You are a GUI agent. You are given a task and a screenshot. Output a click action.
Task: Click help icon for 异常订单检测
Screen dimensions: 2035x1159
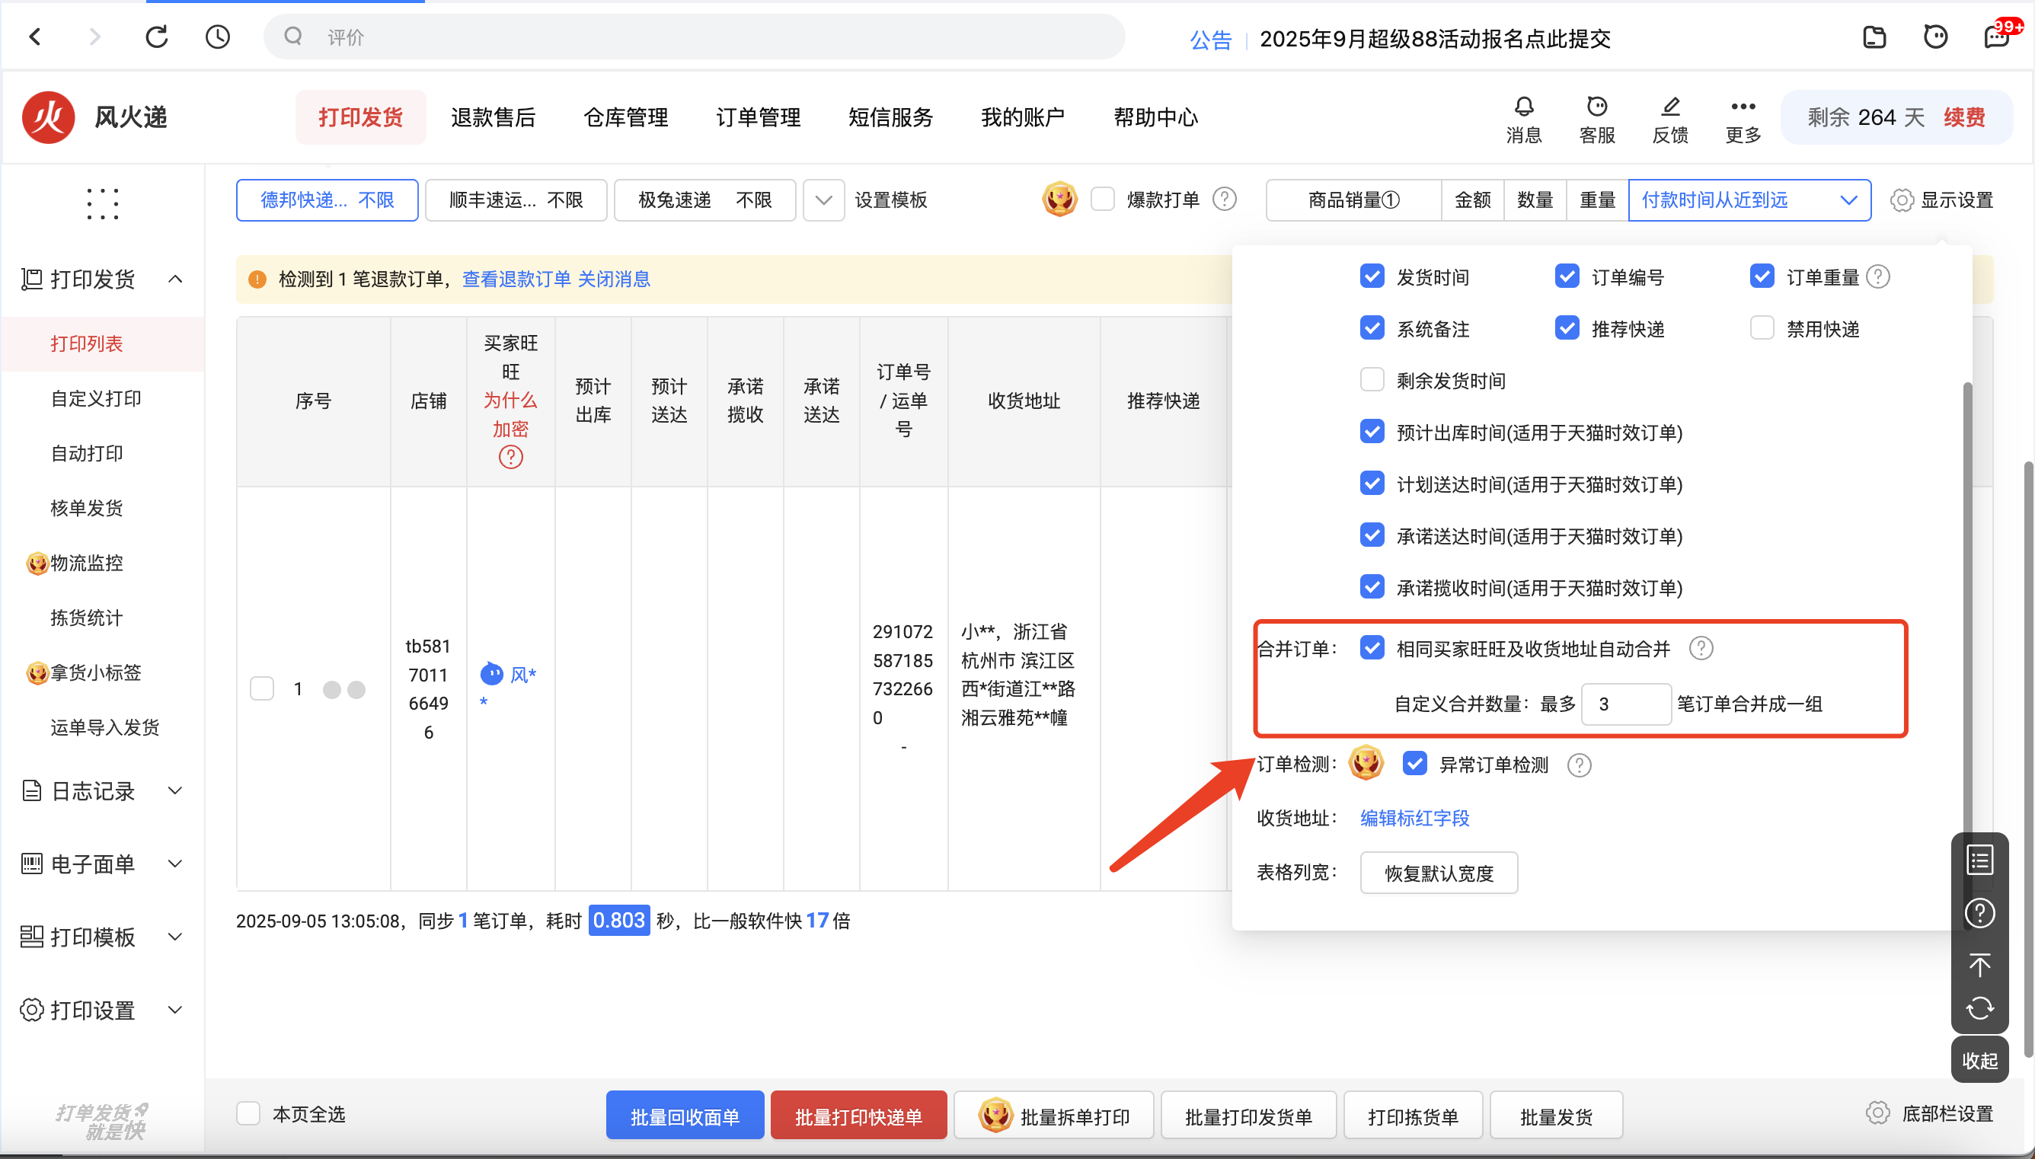click(1579, 765)
